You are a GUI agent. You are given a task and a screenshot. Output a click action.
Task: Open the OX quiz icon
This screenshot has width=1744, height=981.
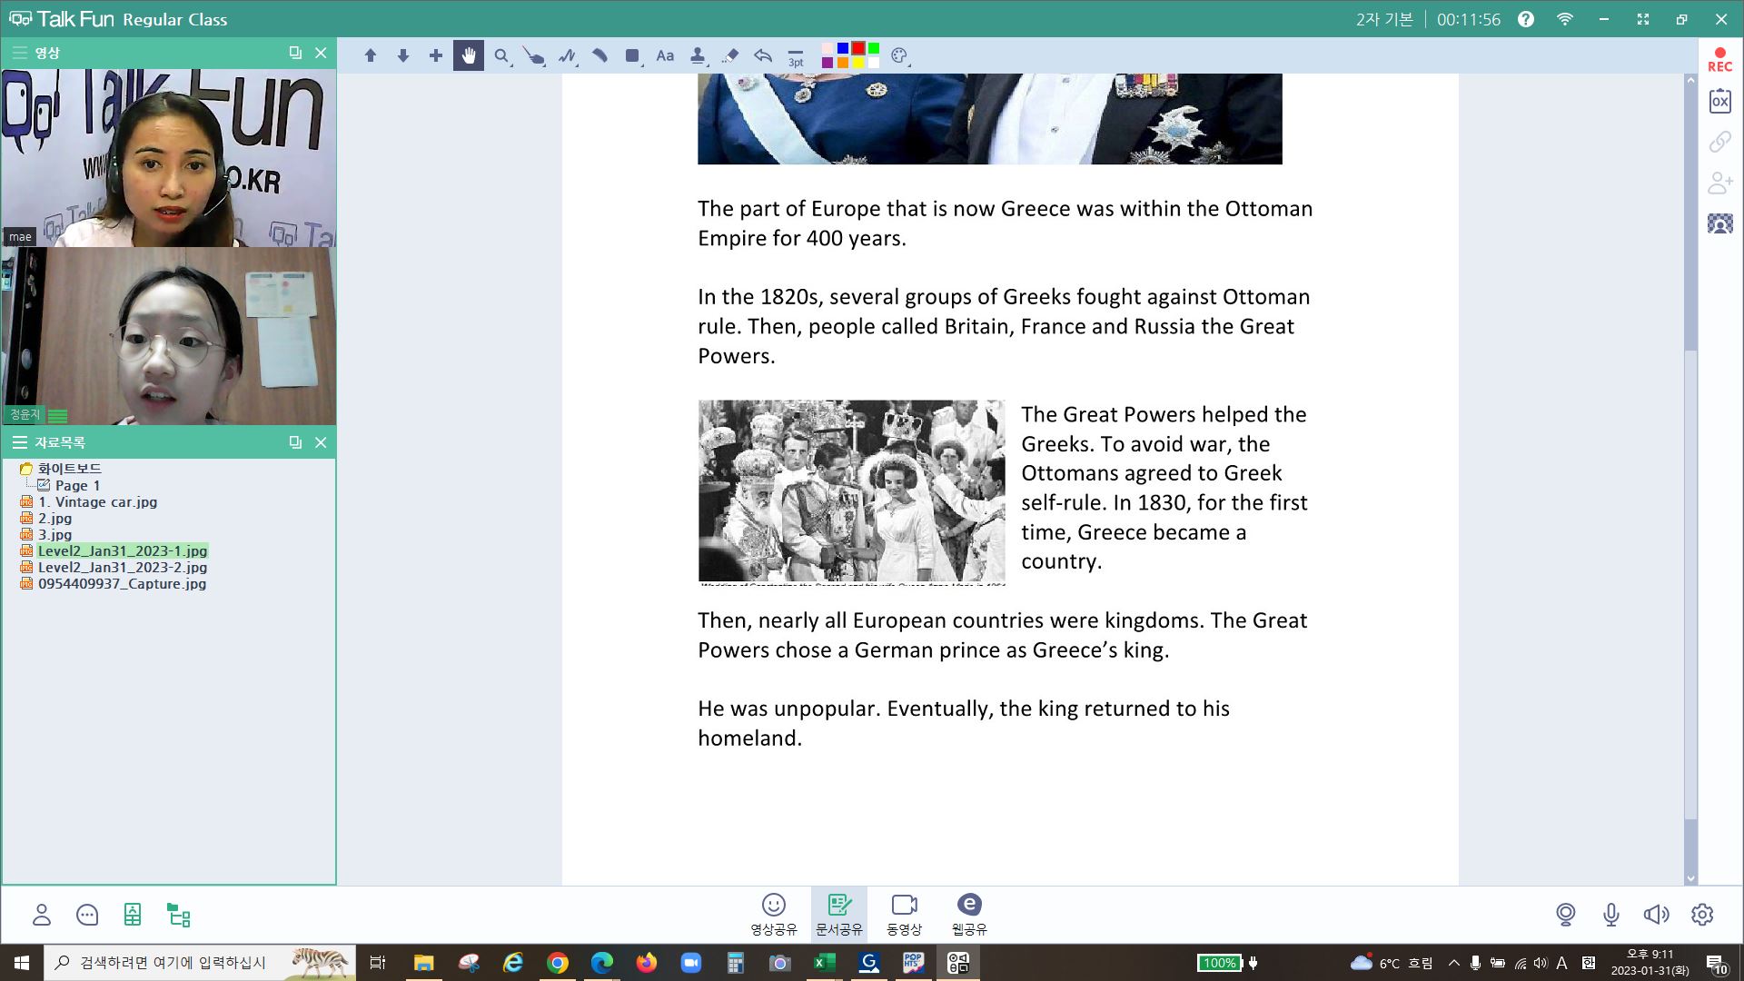click(x=1719, y=102)
